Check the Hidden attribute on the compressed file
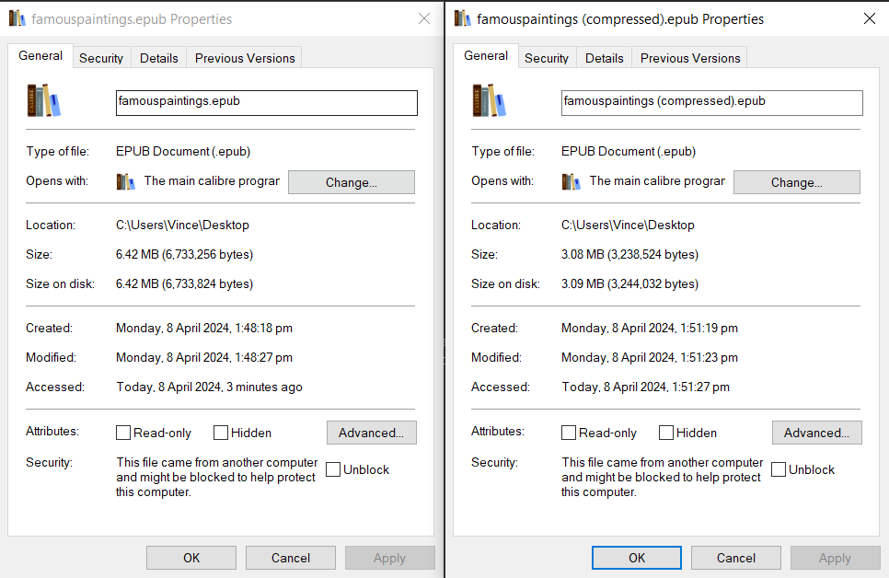 tap(665, 433)
